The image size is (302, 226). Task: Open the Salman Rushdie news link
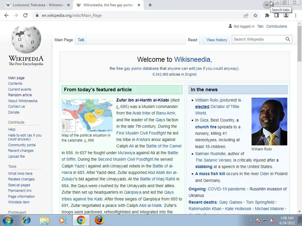(x=210, y=154)
